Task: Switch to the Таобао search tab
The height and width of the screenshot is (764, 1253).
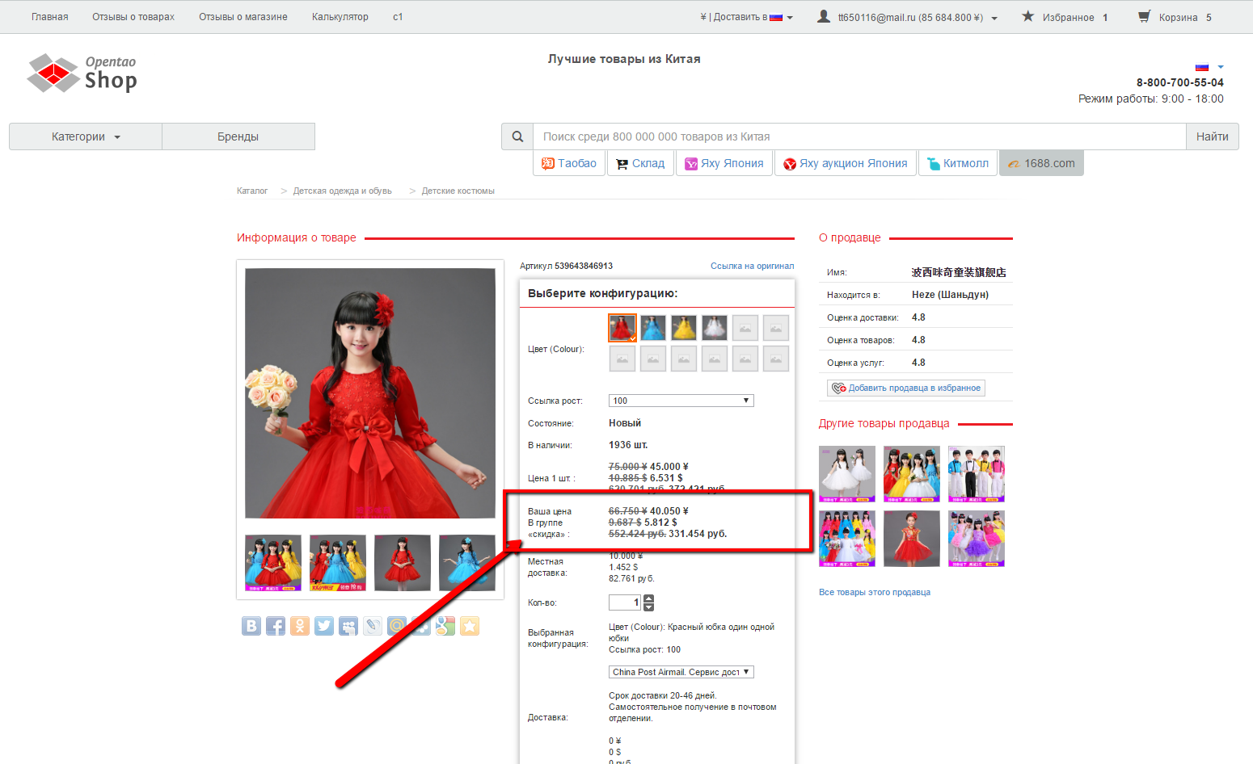Action: tap(569, 163)
